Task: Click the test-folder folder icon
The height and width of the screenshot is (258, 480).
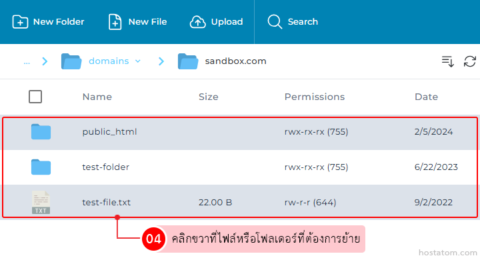Action: coord(41,167)
